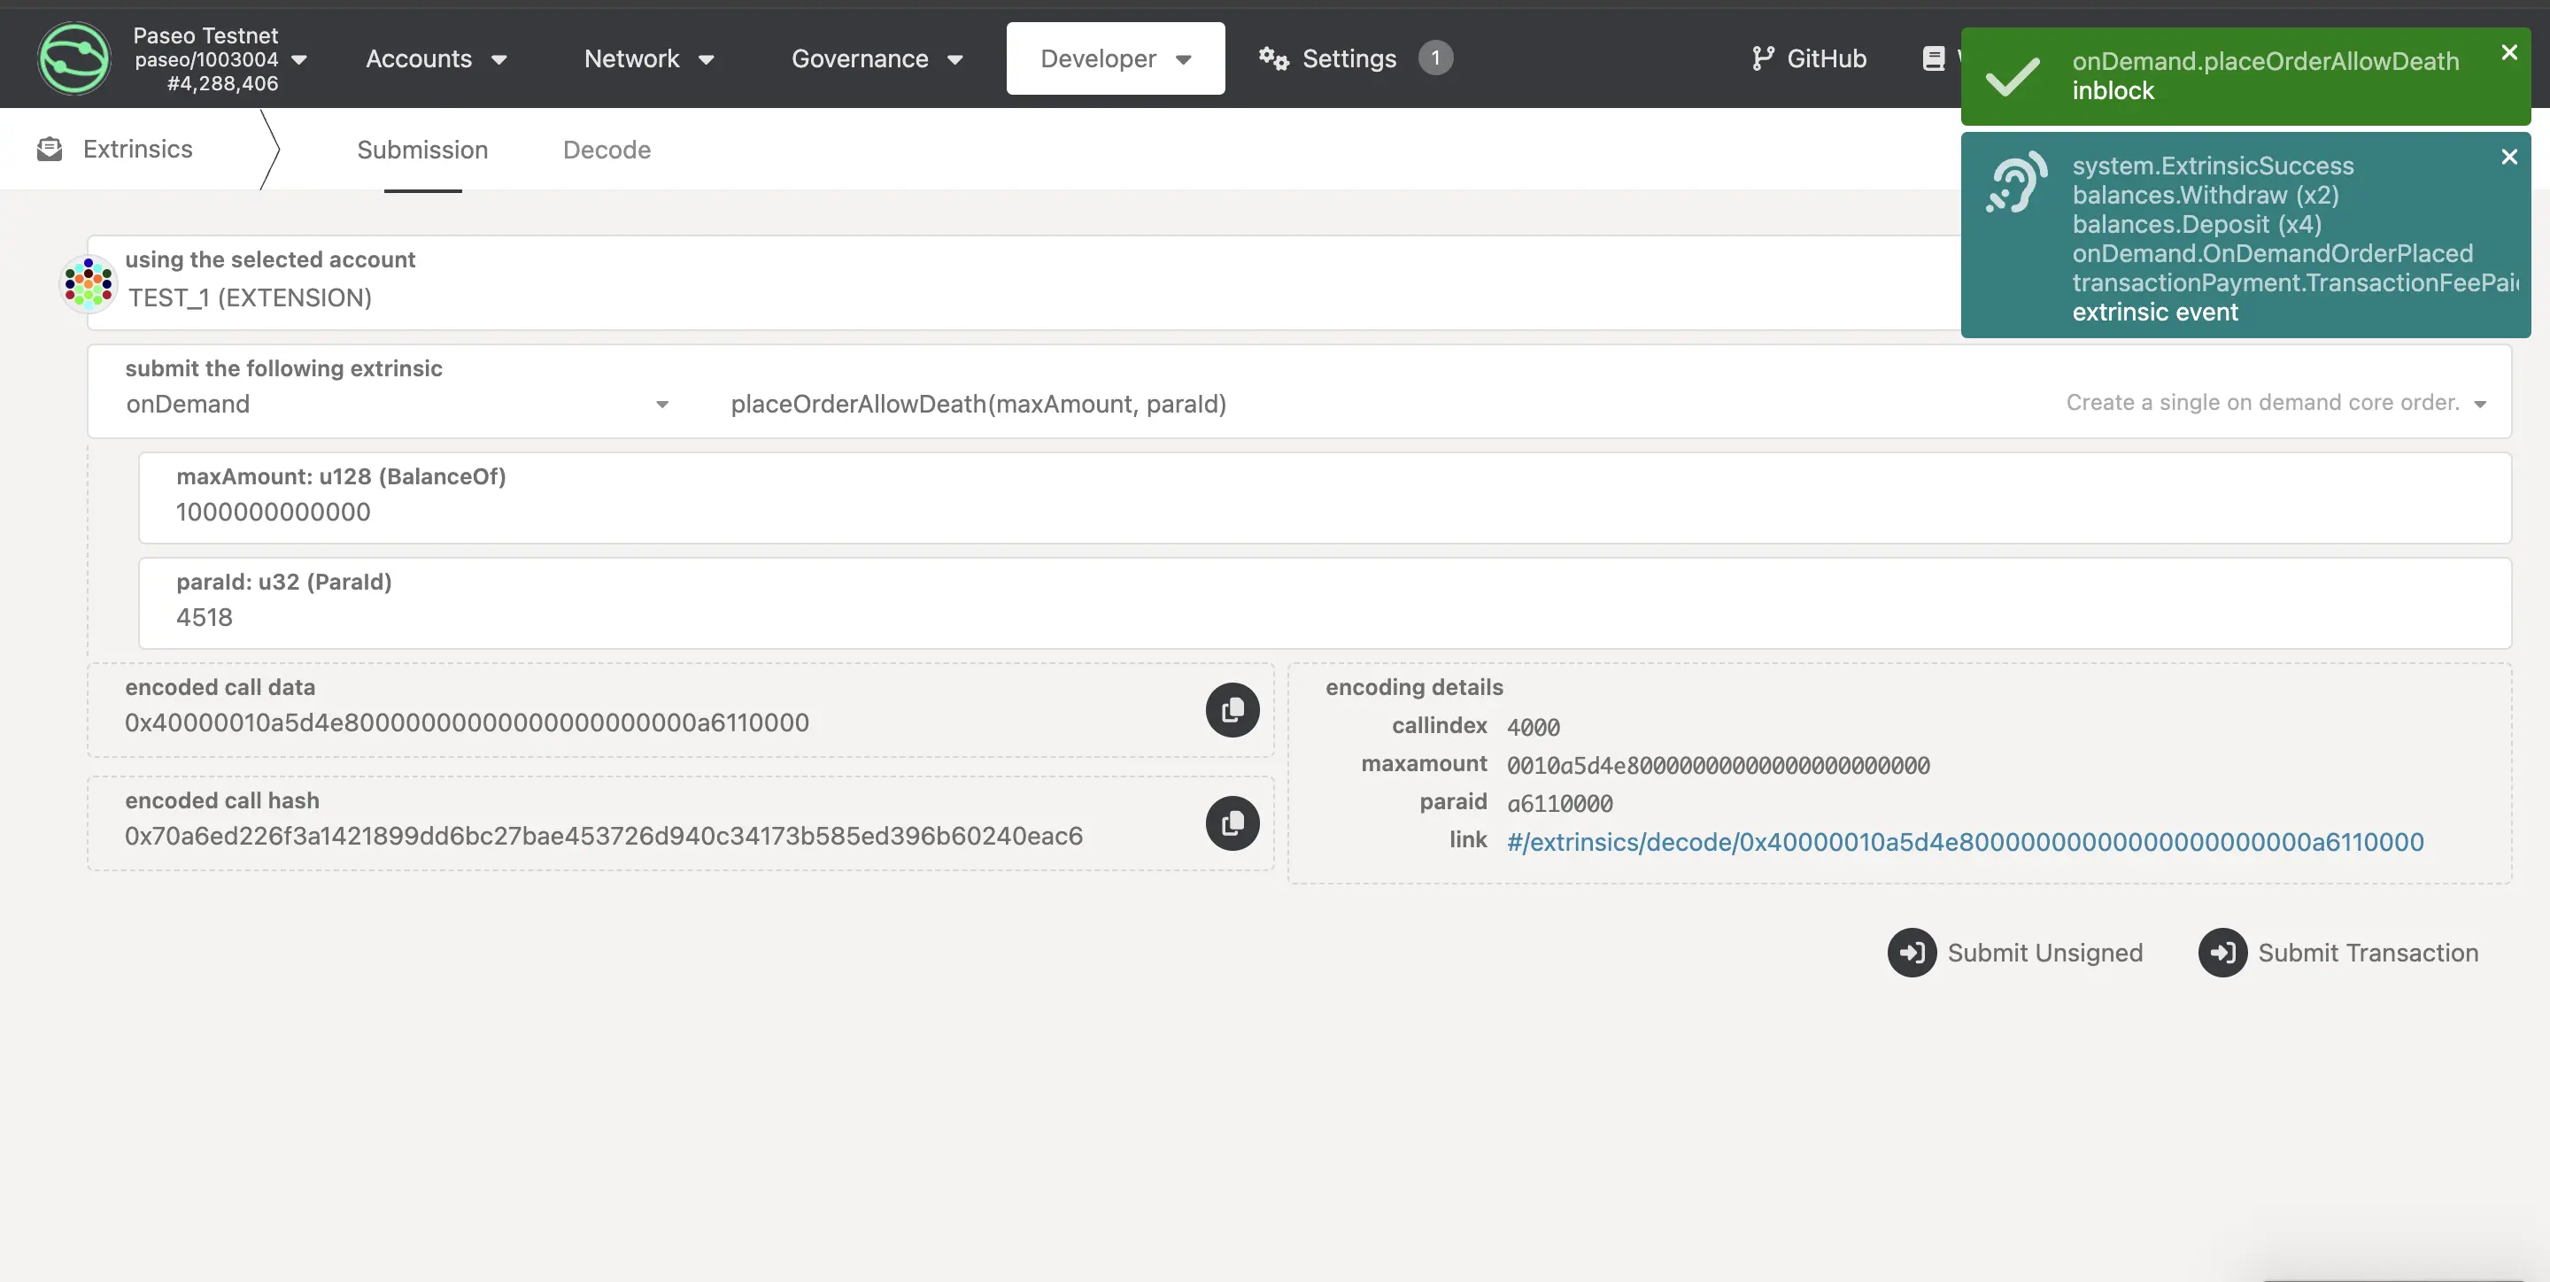Click the Extrinsics envelope icon
This screenshot has width=2550, height=1282.
[50, 150]
